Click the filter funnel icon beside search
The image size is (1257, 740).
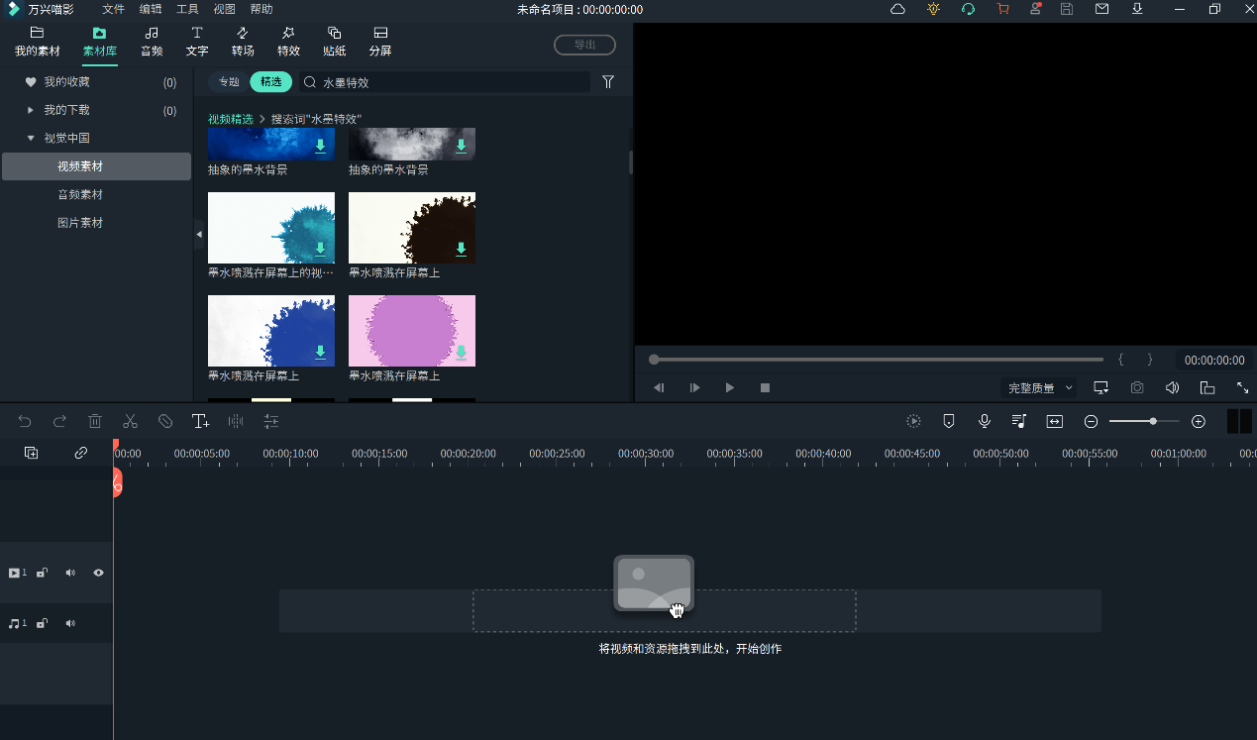click(x=608, y=82)
